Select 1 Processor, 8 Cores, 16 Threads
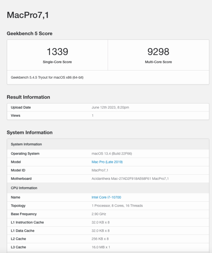 click(x=117, y=206)
